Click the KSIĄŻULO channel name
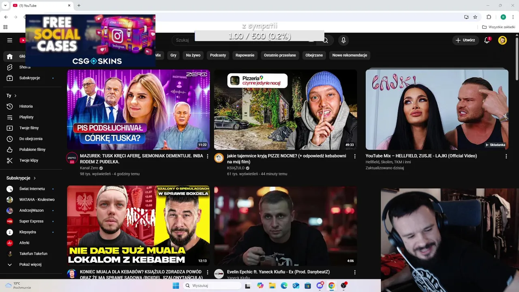The height and width of the screenshot is (292, 519). coord(236,168)
